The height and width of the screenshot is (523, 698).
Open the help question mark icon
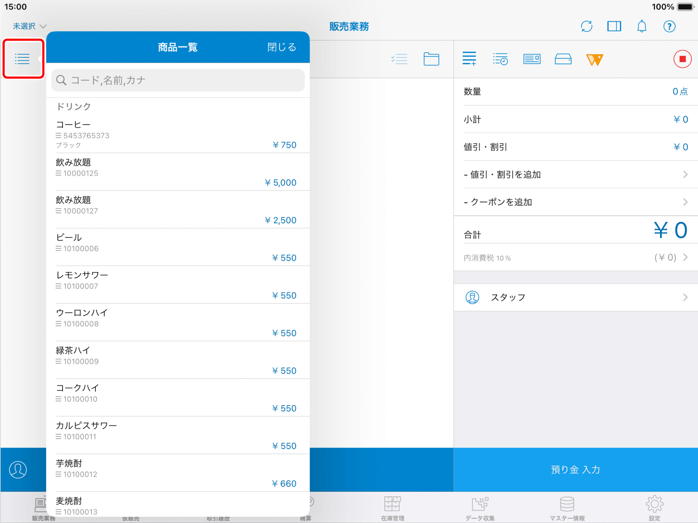(x=669, y=26)
